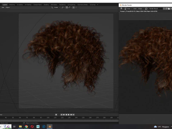The image size is (172, 129).
Task: Open the teal square app in taskbar
Action: 38,126
